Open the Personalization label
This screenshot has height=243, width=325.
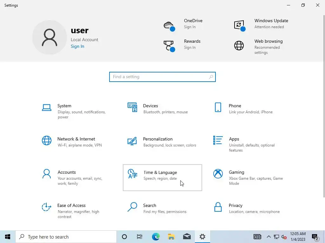point(158,139)
